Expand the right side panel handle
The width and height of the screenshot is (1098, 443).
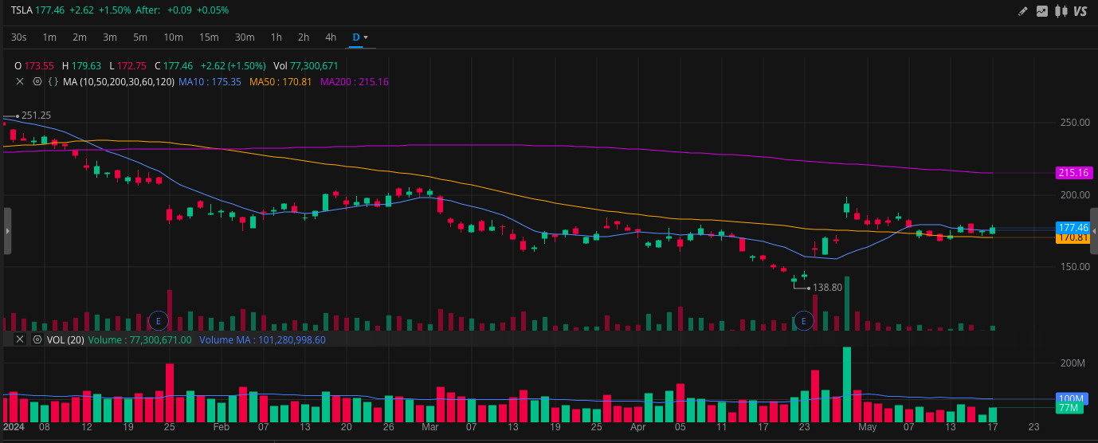pos(1094,231)
